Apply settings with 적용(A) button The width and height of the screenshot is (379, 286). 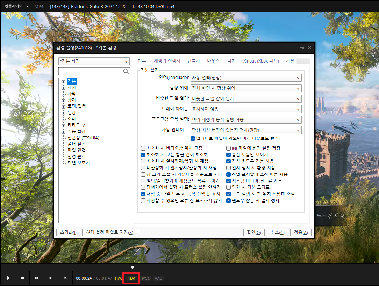[301, 233]
